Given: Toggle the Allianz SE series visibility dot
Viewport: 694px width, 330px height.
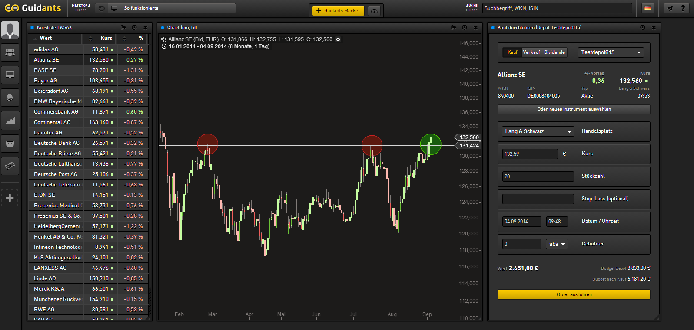Looking at the screenshot, I should coord(338,39).
